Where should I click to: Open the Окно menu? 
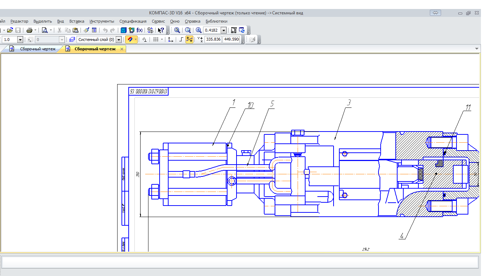[175, 21]
